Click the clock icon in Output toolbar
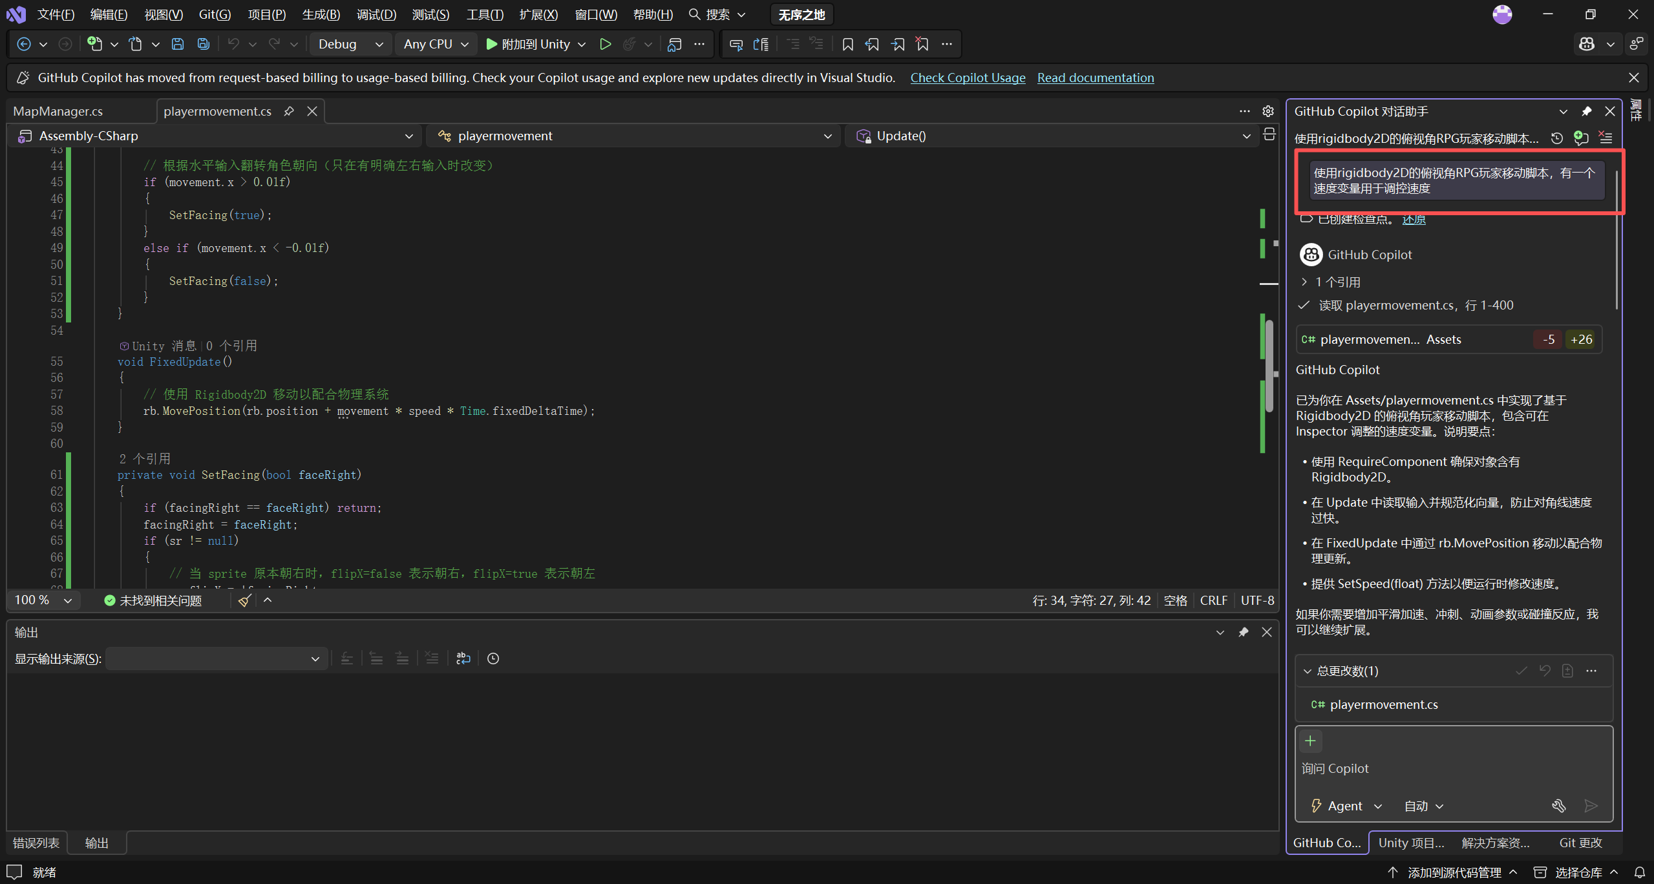This screenshot has width=1654, height=884. click(493, 658)
